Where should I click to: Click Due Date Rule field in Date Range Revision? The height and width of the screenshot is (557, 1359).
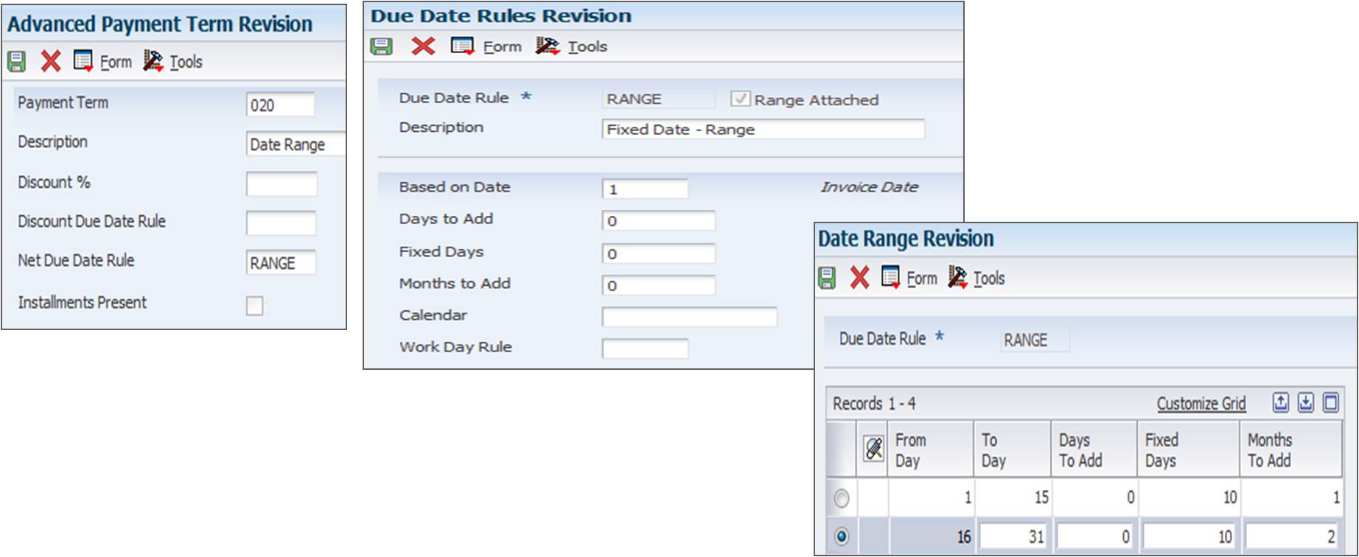click(x=1035, y=340)
